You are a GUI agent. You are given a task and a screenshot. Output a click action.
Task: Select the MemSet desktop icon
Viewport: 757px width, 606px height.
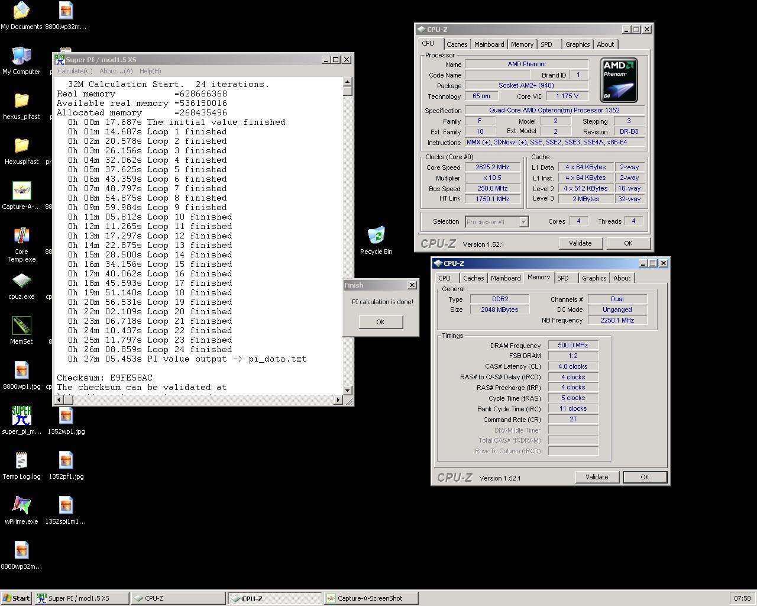click(x=21, y=330)
